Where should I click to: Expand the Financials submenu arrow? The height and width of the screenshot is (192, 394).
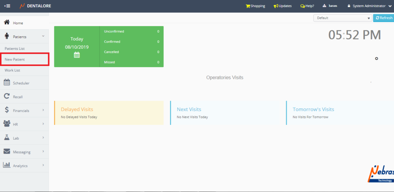(x=43, y=110)
